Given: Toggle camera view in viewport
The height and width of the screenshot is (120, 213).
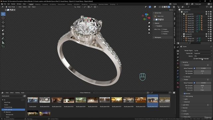Looking at the screenshot, I should (x=149, y=30).
